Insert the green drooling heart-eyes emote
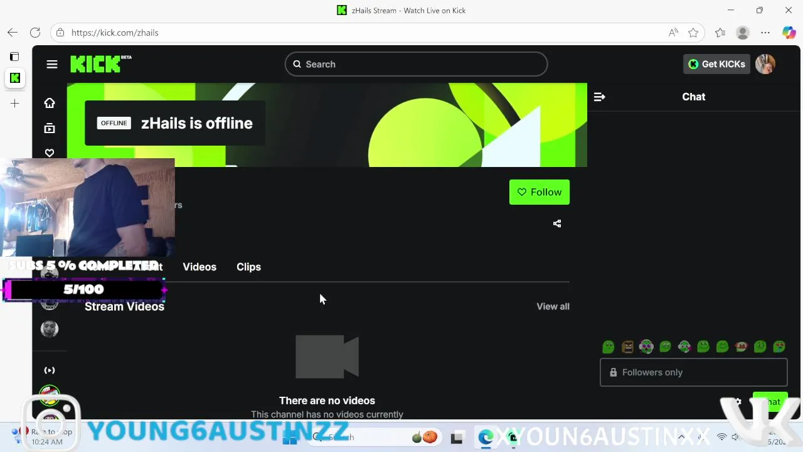 779,347
